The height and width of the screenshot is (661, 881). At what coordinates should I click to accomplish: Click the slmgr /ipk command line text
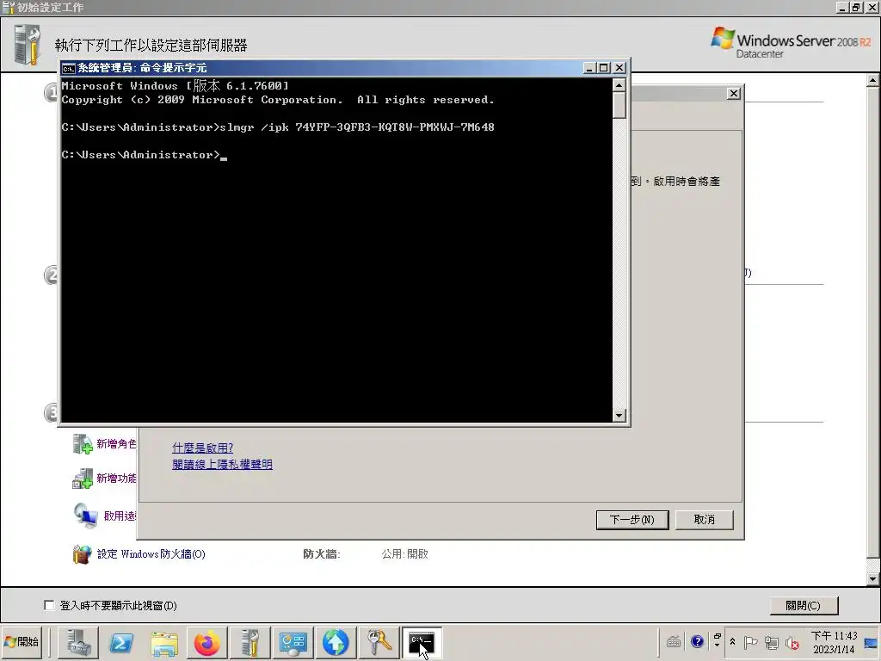(x=357, y=127)
